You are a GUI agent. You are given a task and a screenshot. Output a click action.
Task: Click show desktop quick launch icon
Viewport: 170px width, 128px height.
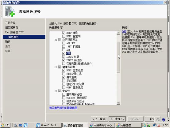coord(21,125)
